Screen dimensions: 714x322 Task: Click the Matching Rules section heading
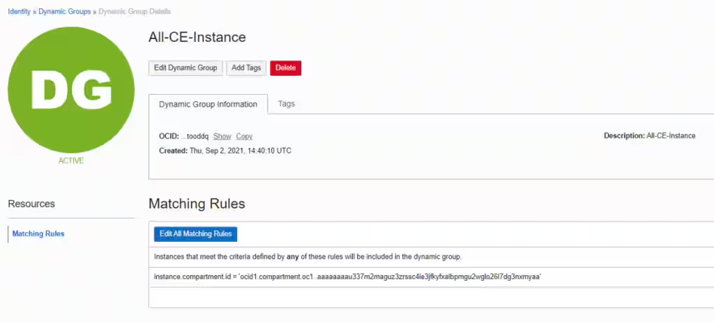(197, 204)
